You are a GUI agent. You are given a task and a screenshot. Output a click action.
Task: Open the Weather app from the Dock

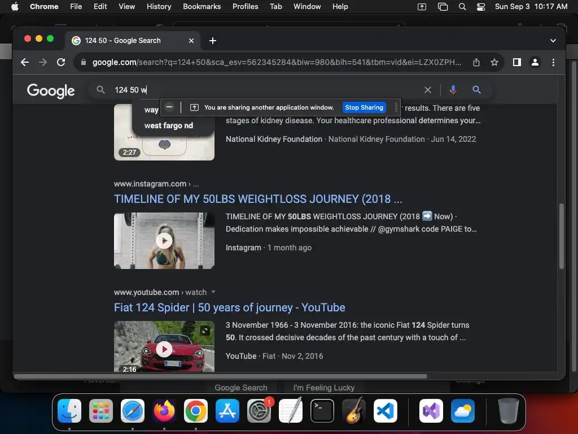(x=463, y=411)
